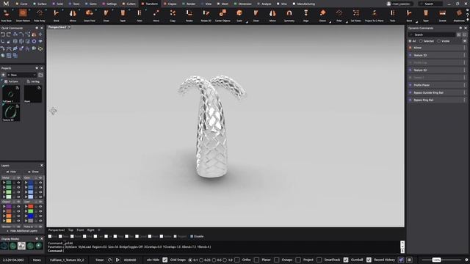
Task: Click the gear icon beside the zoom slider
Action: [466, 260]
